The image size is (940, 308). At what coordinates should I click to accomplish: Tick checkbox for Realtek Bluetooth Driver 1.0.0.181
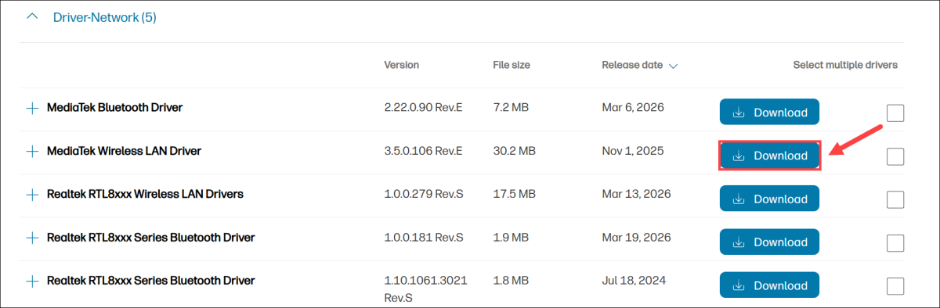point(895,243)
